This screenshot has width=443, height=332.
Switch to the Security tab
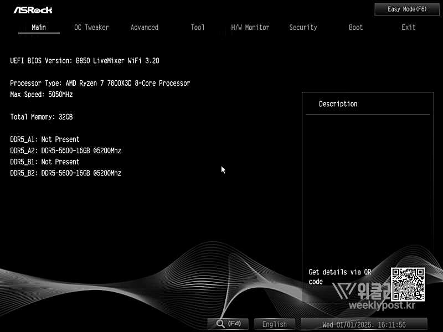[x=303, y=27]
